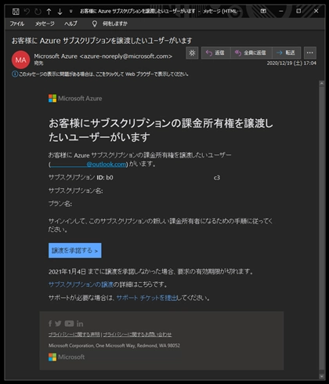This screenshot has height=384, width=329.
Task: Click the Microsoft Azure logo in email body
Action: [x=75, y=99]
